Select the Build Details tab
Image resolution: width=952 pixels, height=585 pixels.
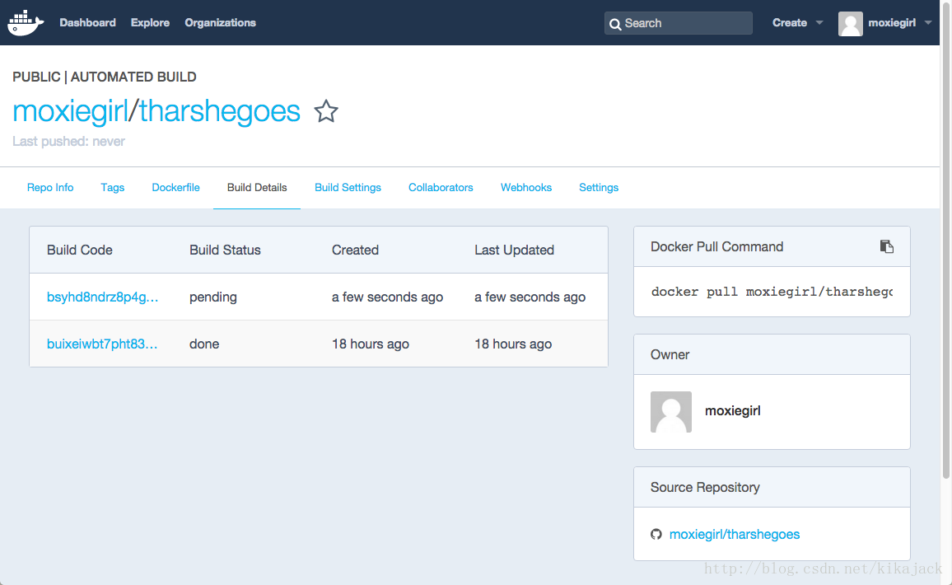click(257, 188)
